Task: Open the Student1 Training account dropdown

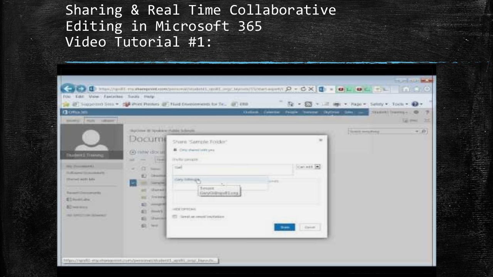Action: 390,112
